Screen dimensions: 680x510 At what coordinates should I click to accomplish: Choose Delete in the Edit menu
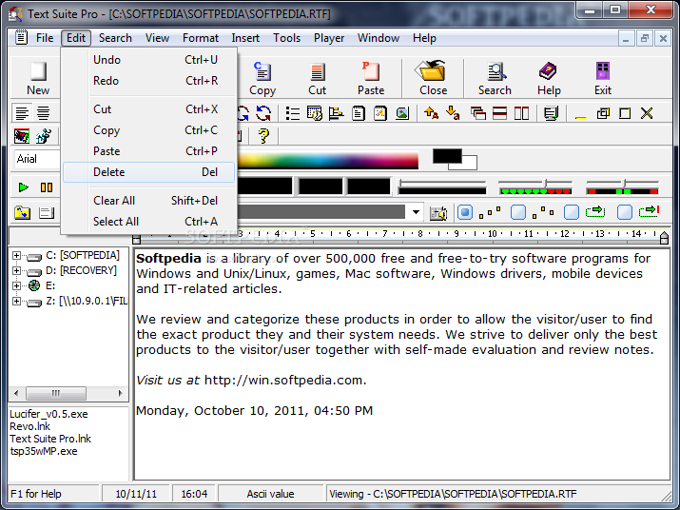(x=148, y=172)
